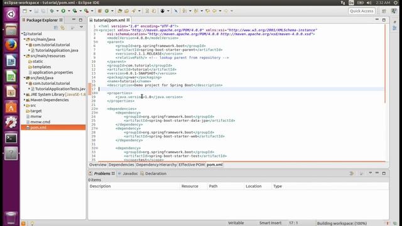Click the Forward navigation arrow icon
Viewport: 402px width, 226px height.
click(x=226, y=11)
